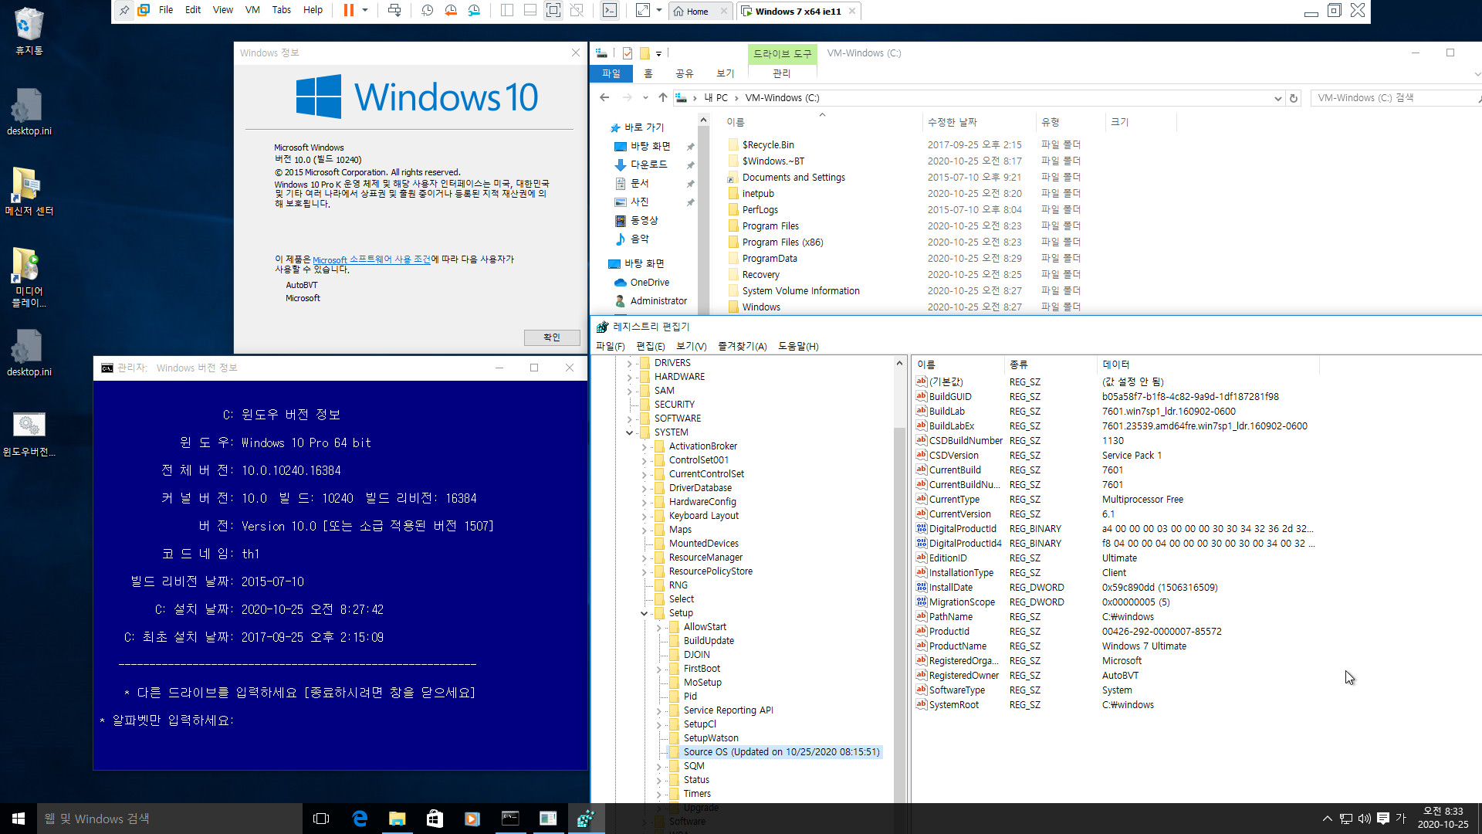Viewport: 1482px width, 834px height.
Task: Select the Program Files (x86) folder
Action: 782,242
